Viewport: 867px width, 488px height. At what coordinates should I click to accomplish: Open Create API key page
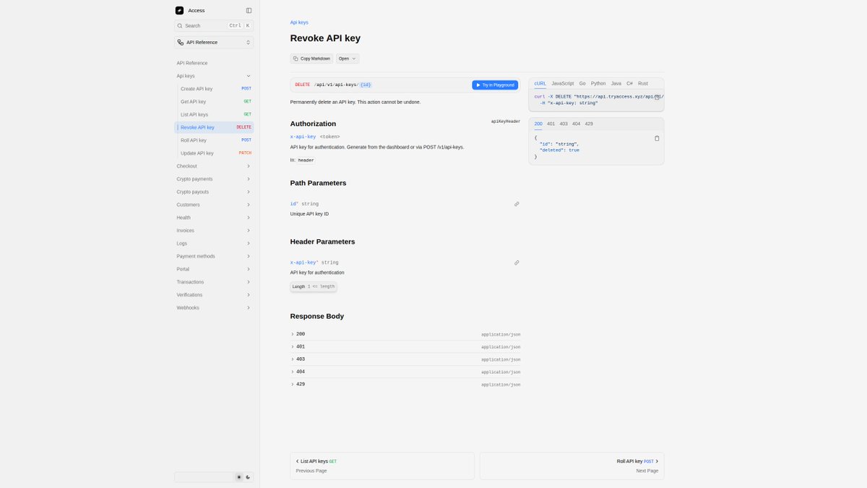[x=216, y=89]
